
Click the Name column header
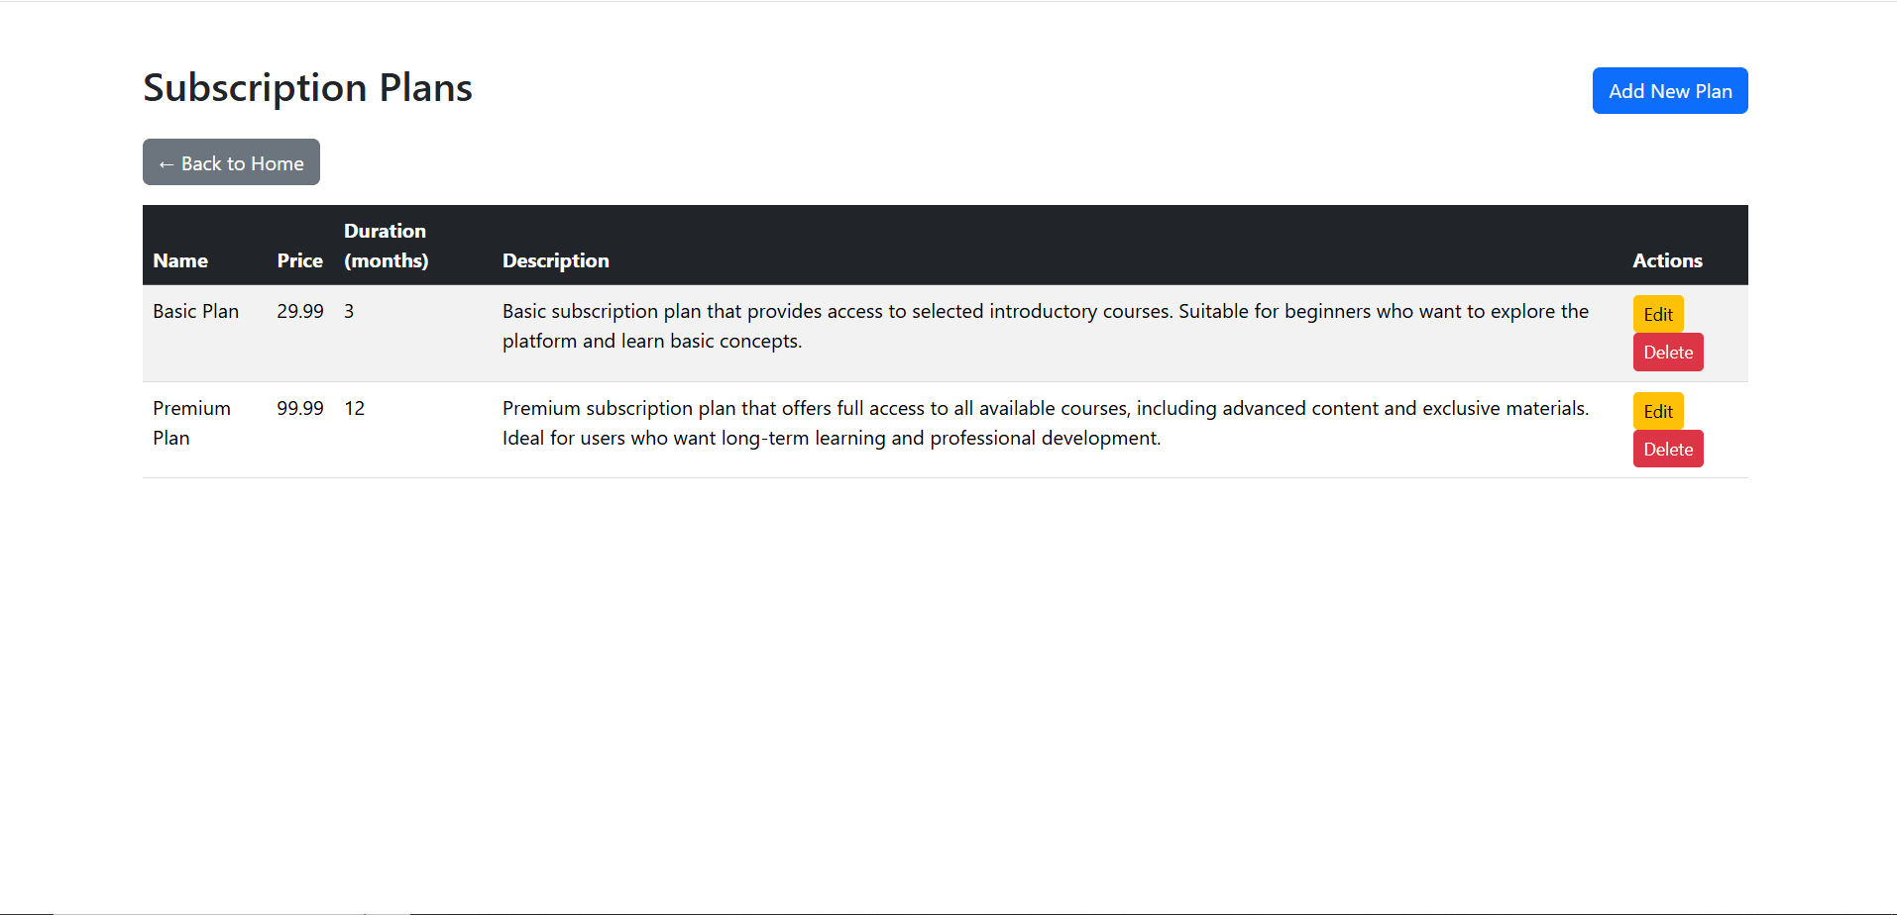click(x=180, y=260)
